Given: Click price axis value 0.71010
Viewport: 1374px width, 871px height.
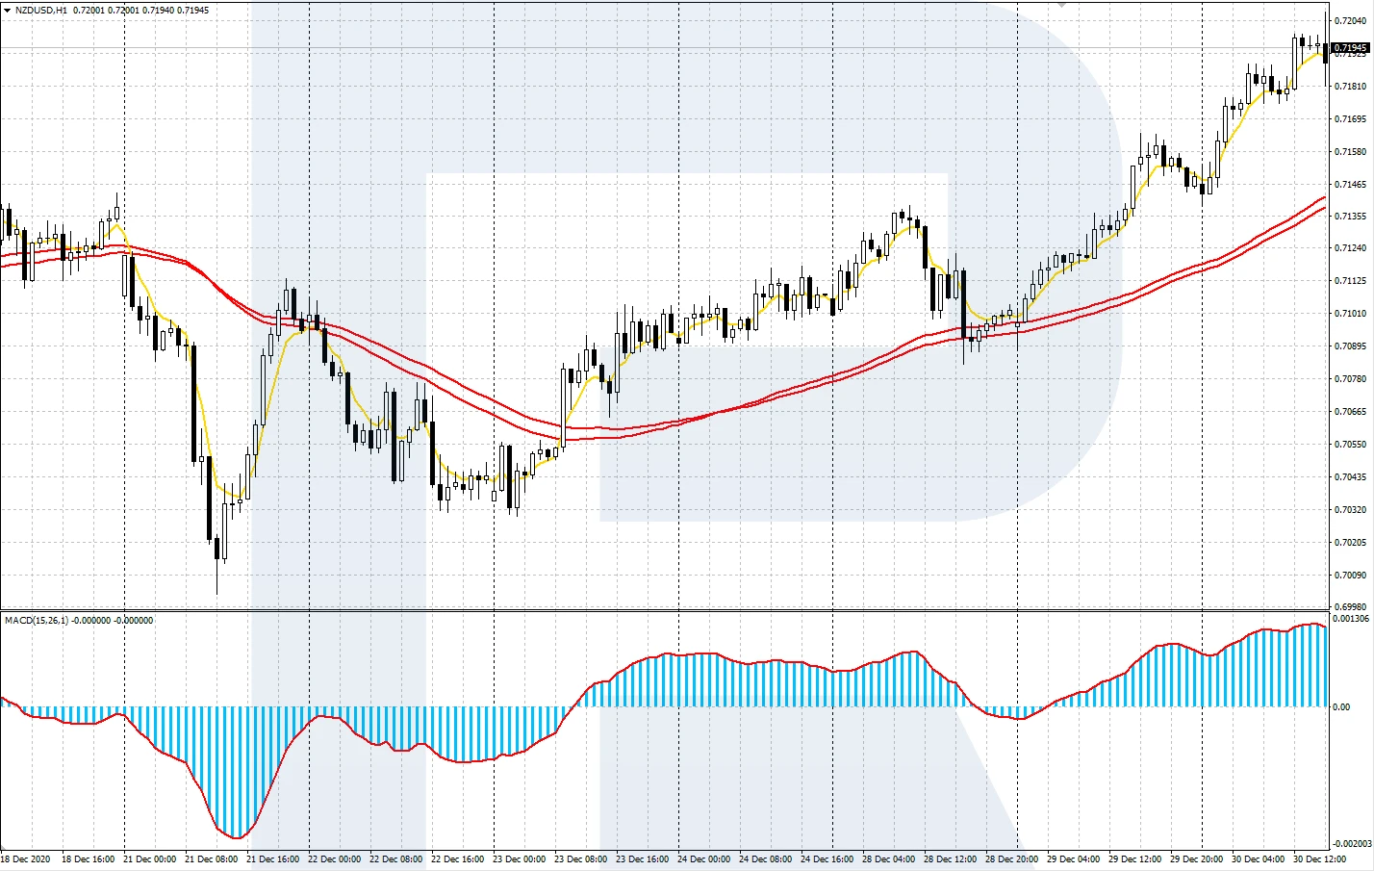Looking at the screenshot, I should 1351,314.
